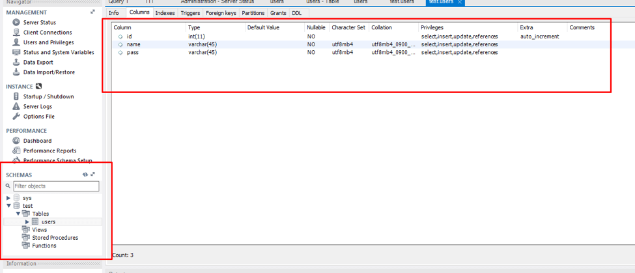Click the Extra column header
635x273 pixels.
526,27
